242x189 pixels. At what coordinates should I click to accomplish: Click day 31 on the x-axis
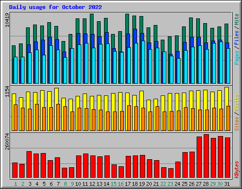click(227, 184)
